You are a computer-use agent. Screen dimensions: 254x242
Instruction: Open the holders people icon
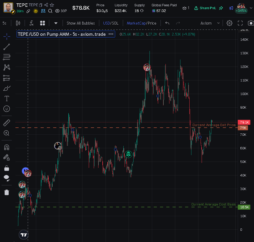coord(43,11)
